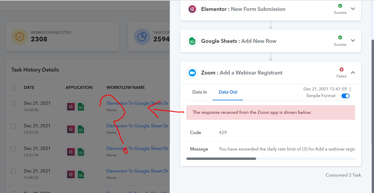This screenshot has width=374, height=193.
Task: Click the Google Sheets icon in step two
Action: point(192,41)
